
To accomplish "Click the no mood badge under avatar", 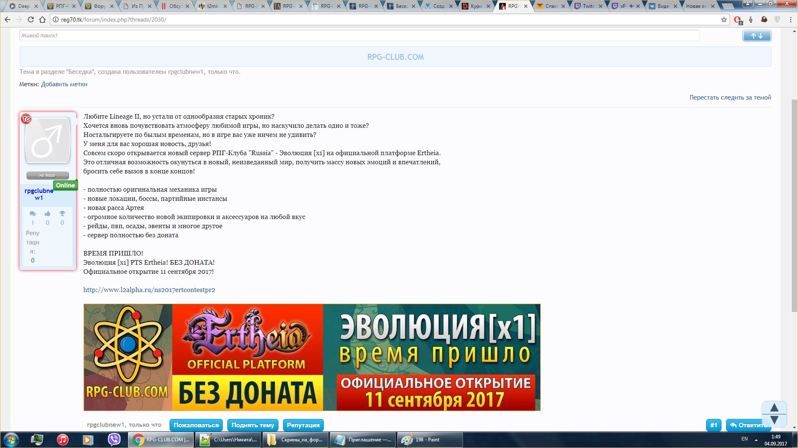I will [x=47, y=175].
